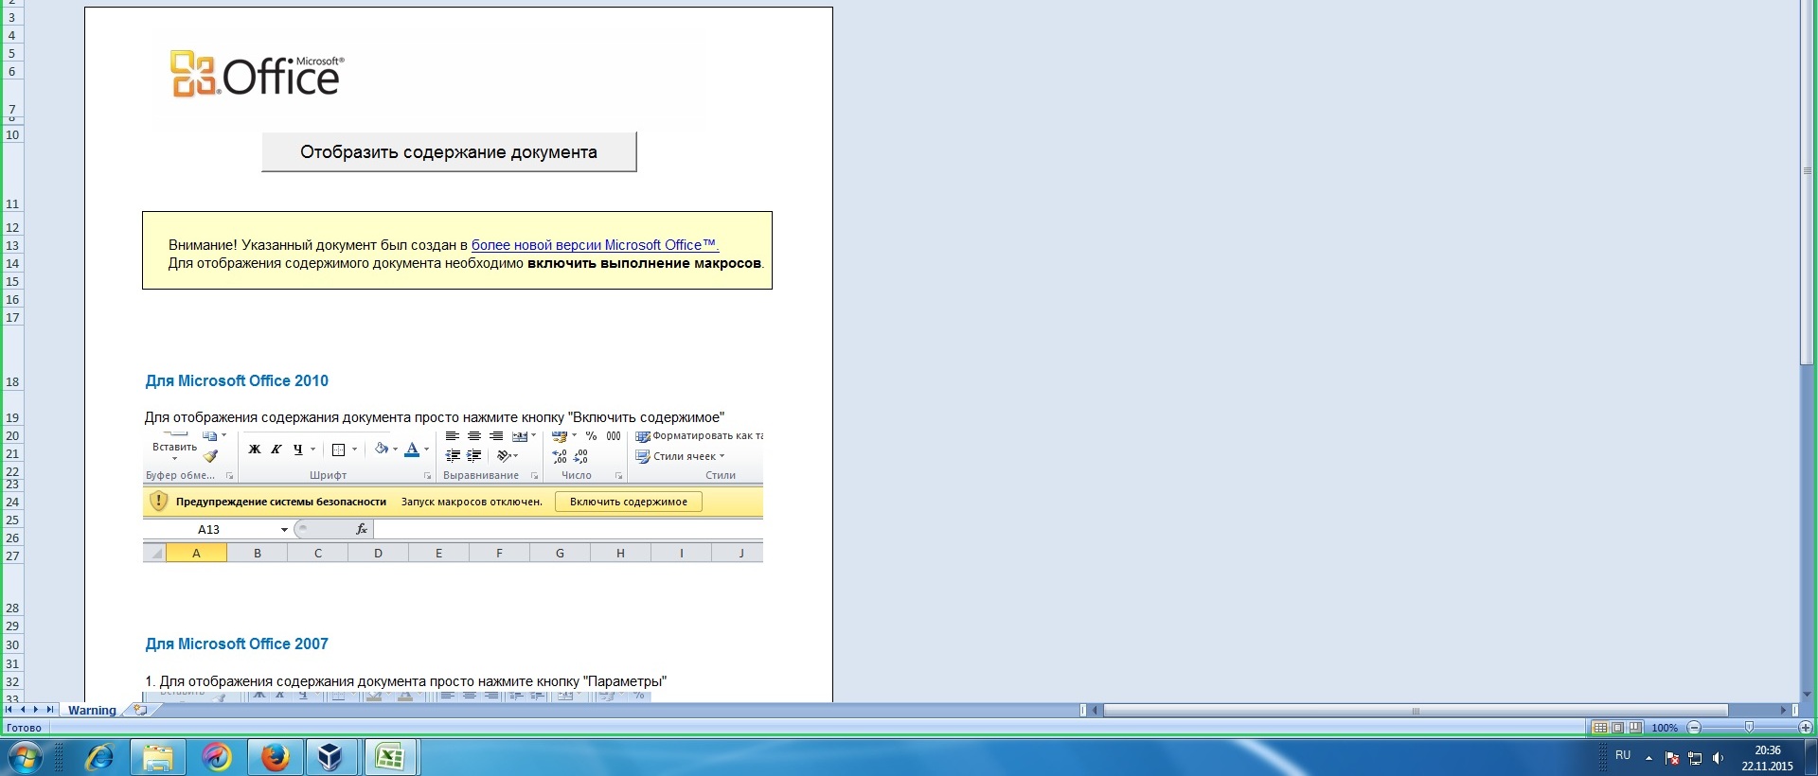Click the vertical scrollbar thumb
This screenshot has width=1818, height=776.
point(1807,183)
